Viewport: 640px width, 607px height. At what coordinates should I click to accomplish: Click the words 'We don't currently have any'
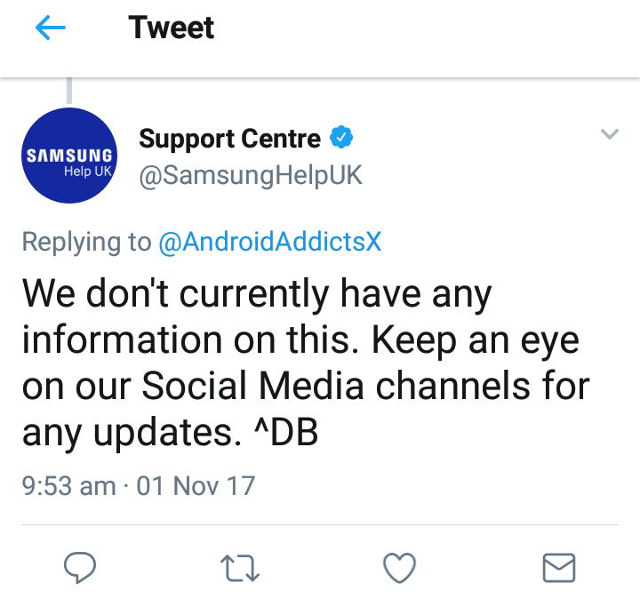[257, 295]
